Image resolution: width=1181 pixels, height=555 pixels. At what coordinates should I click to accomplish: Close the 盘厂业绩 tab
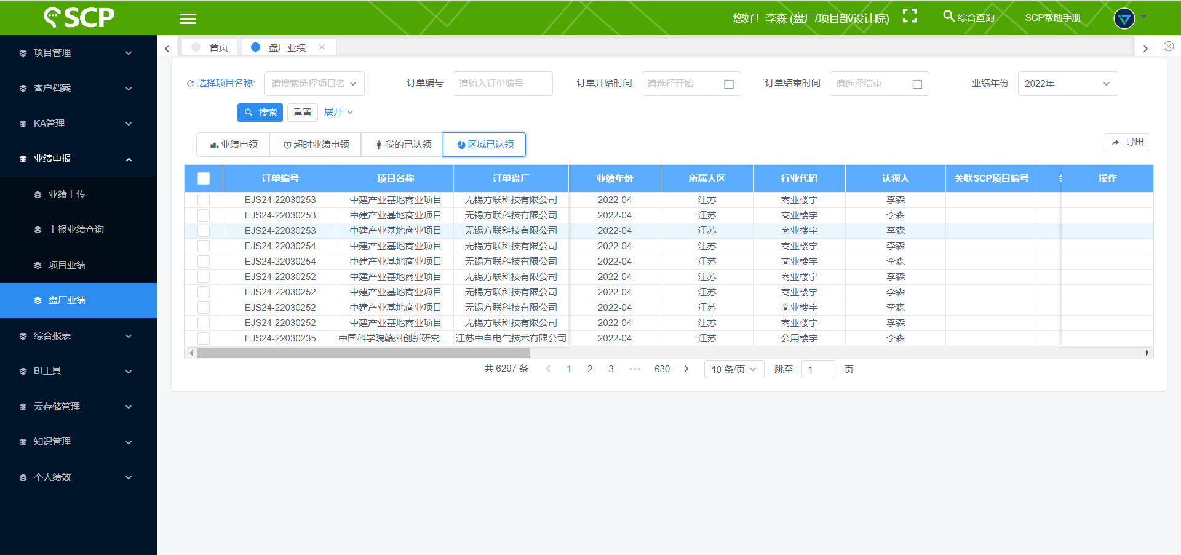coord(322,47)
